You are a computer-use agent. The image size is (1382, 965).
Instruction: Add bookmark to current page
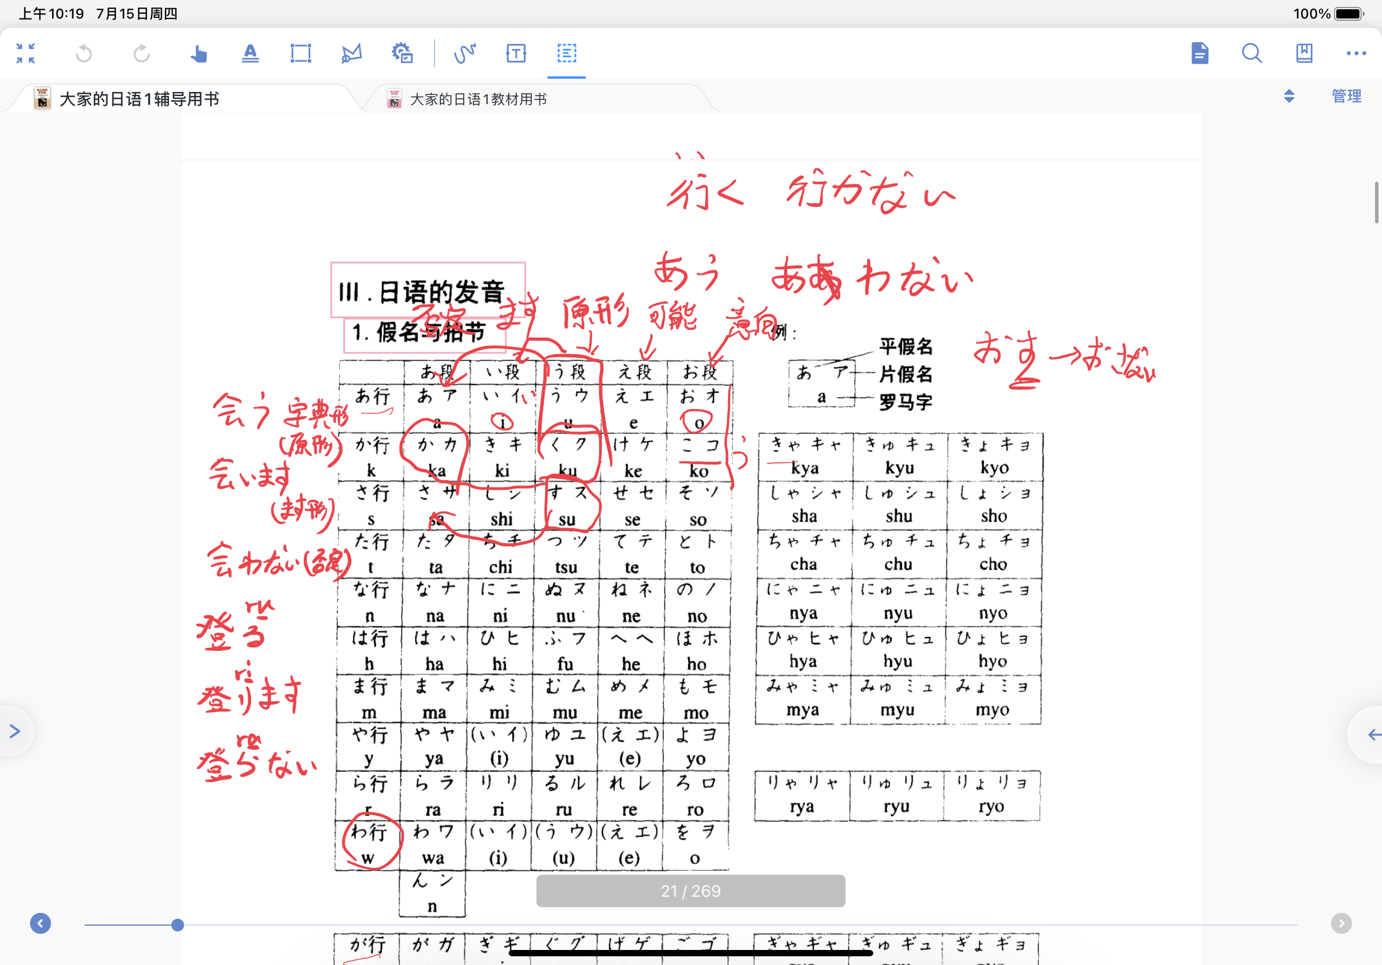(1304, 53)
